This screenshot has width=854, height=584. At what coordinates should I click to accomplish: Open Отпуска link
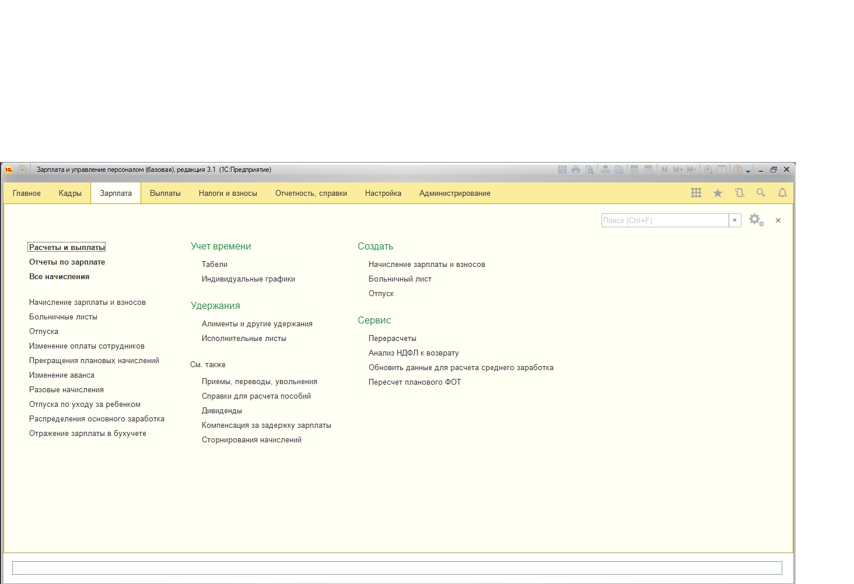click(x=44, y=332)
